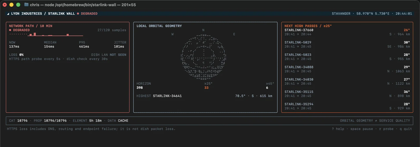Click the STARLINK-5029 pass row
Screen dimensions: 420x147
(x=347, y=45)
